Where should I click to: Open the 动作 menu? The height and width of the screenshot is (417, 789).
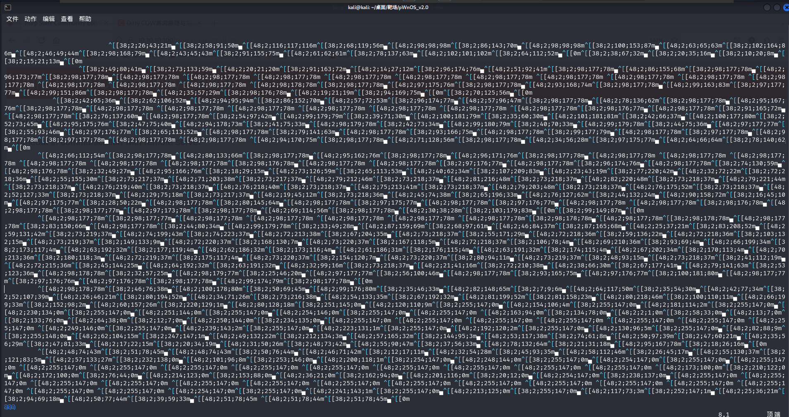(x=31, y=19)
